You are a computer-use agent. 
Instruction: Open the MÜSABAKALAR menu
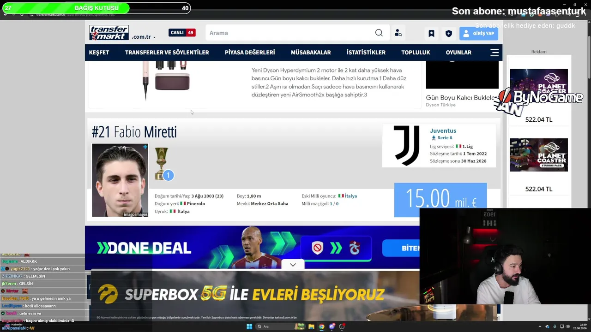[311, 53]
